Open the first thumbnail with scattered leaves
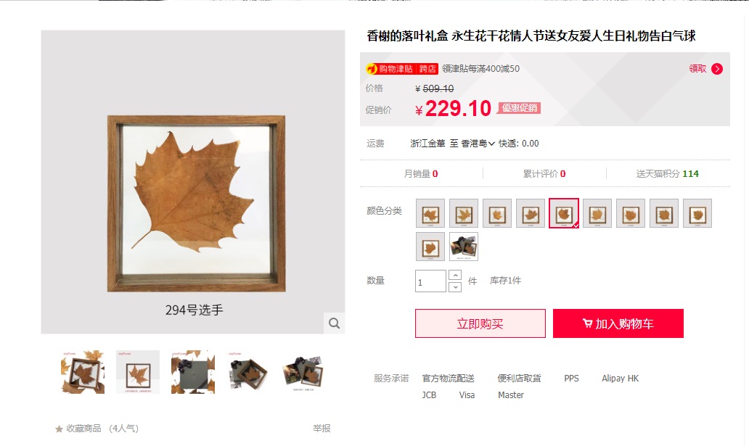This screenshot has height=446, width=749. click(x=83, y=372)
